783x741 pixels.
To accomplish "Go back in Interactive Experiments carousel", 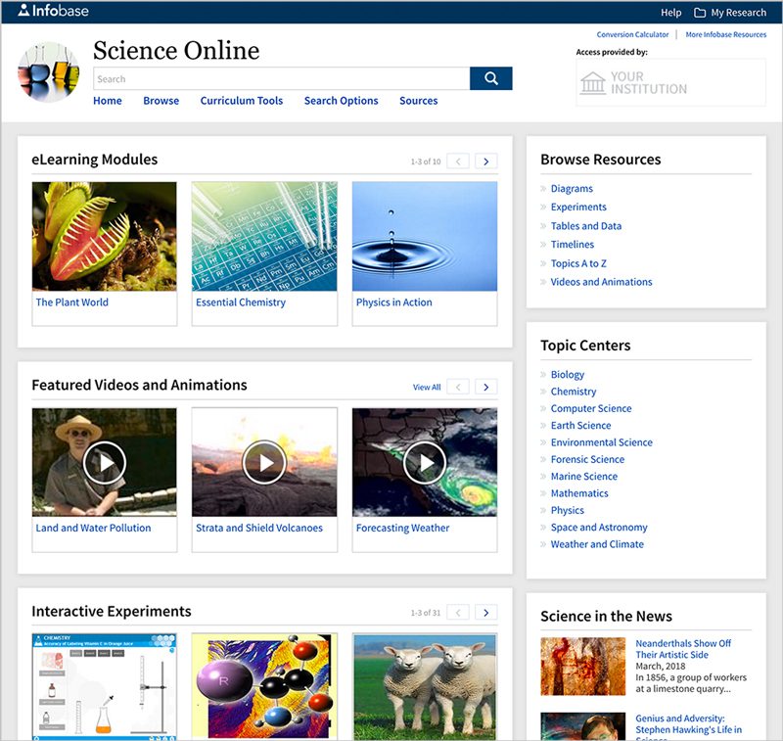I will click(458, 612).
